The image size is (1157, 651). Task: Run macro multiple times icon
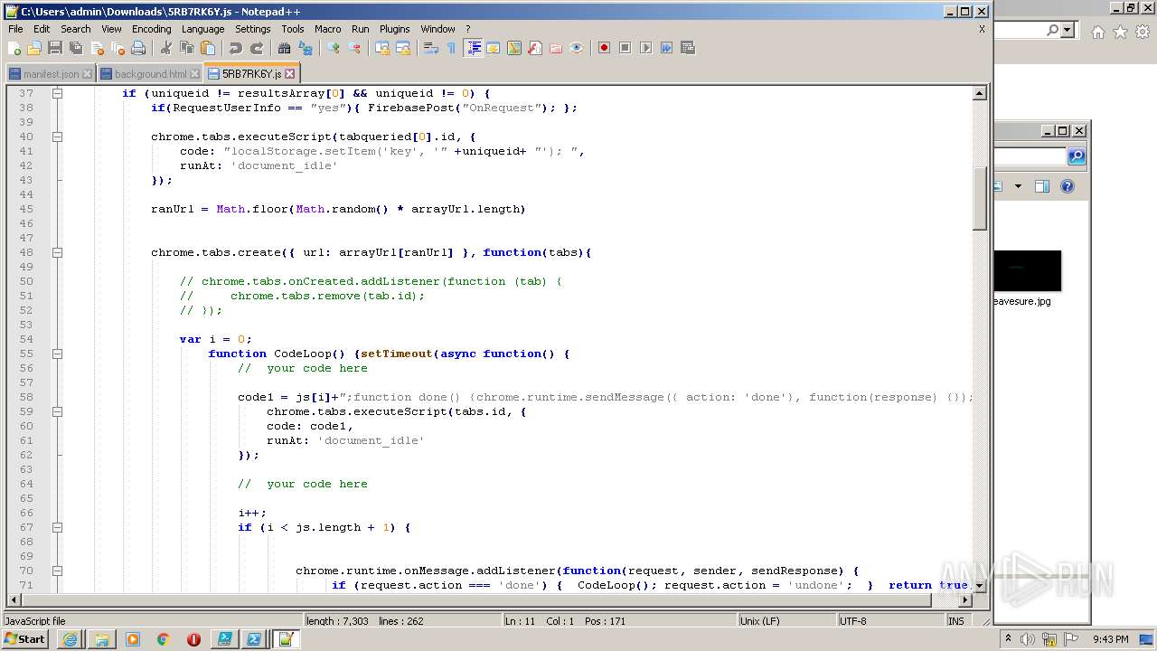pos(666,48)
